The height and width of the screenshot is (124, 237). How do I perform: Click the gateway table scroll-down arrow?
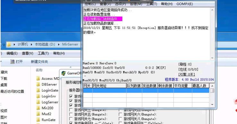(212, 104)
